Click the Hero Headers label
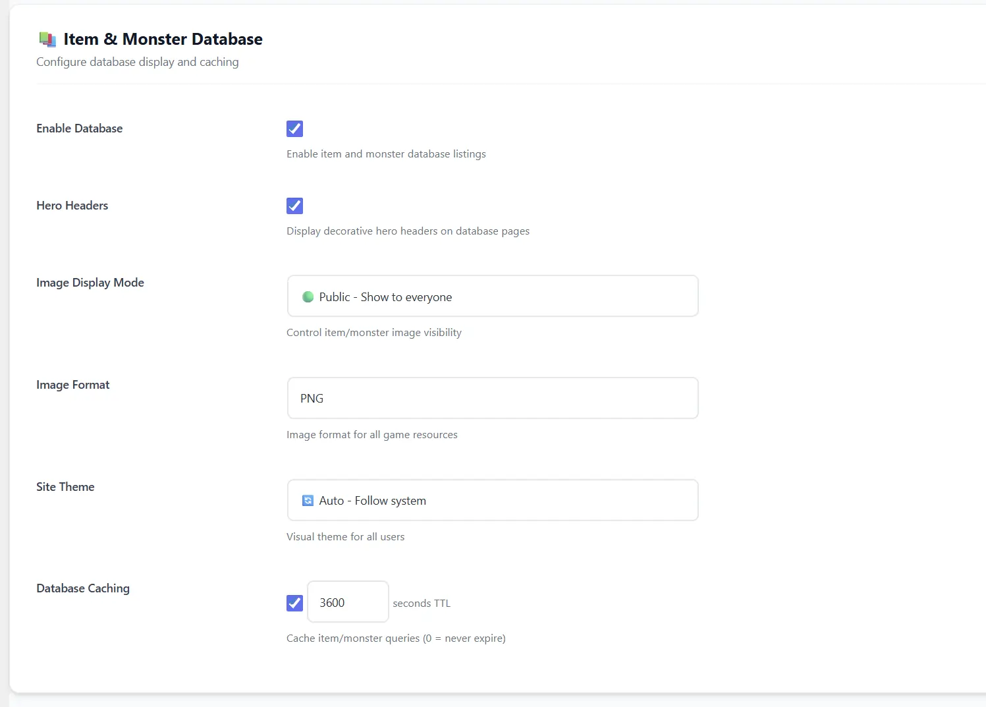 pyautogui.click(x=72, y=206)
